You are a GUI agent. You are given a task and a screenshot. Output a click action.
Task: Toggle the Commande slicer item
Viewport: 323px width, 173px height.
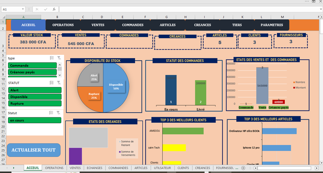point(32,65)
